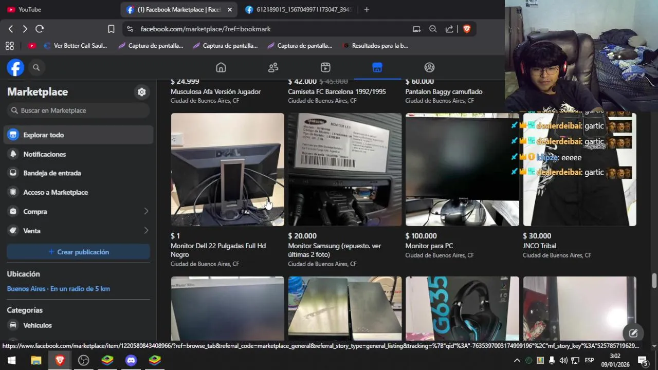The height and width of the screenshot is (370, 658).
Task: Open the site settings icon in address bar
Action: [x=130, y=29]
